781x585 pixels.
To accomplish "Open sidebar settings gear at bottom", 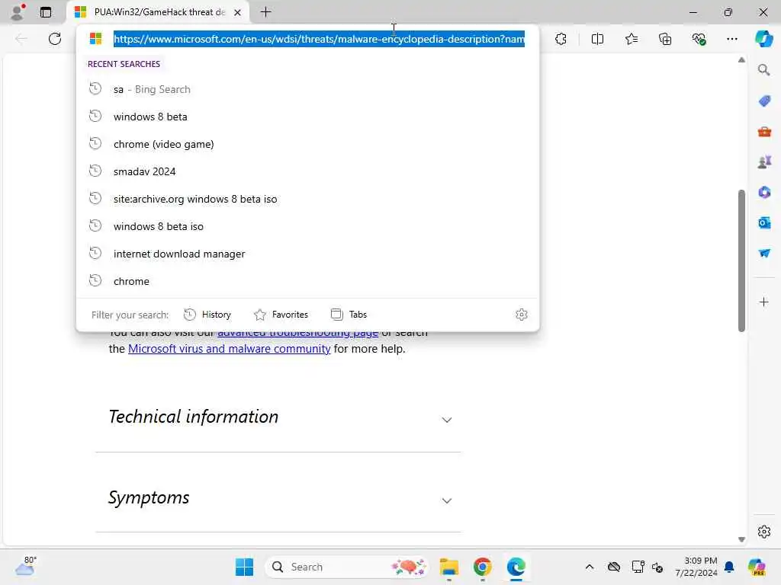I will (763, 532).
